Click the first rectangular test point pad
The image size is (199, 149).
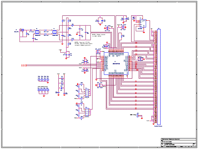click(39, 80)
